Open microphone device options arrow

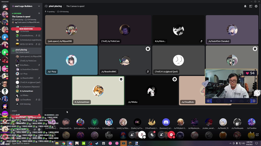pos(144,137)
